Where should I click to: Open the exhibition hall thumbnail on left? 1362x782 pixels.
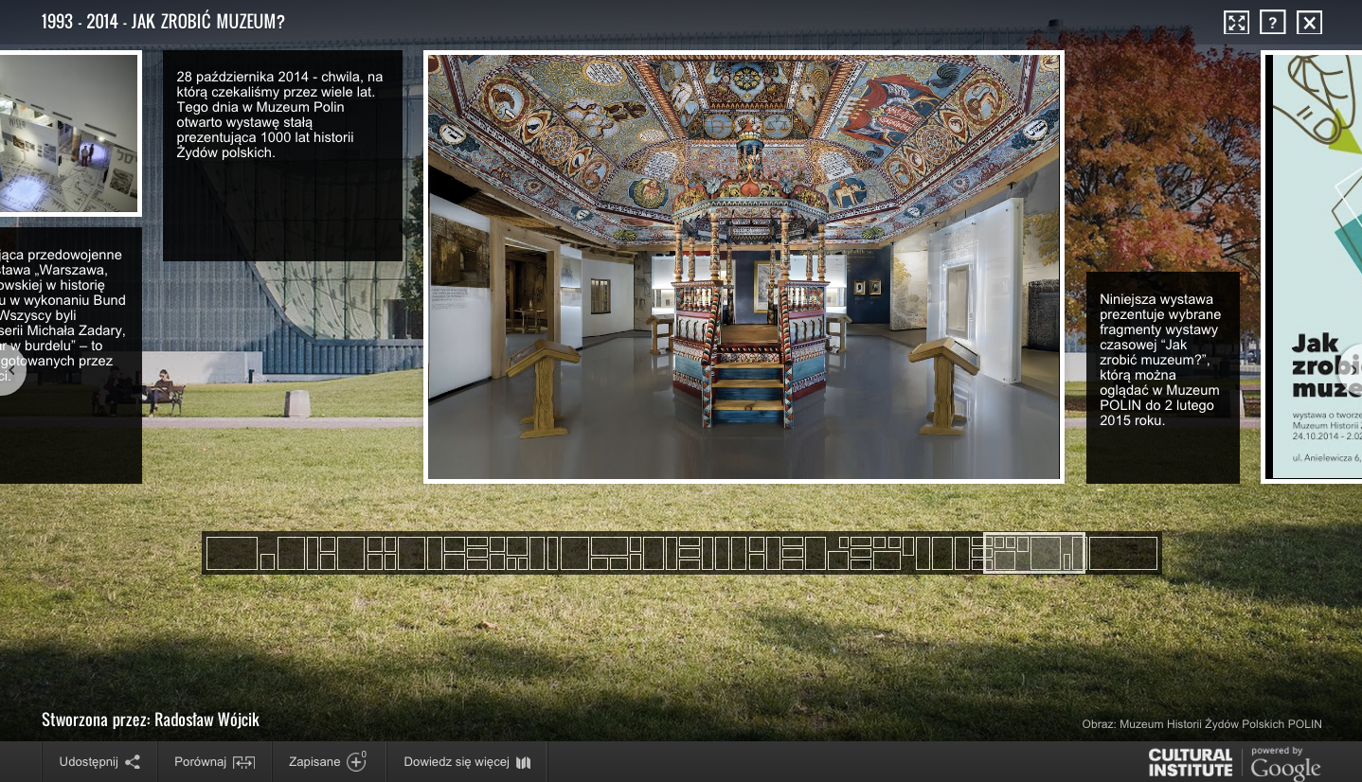(x=68, y=133)
